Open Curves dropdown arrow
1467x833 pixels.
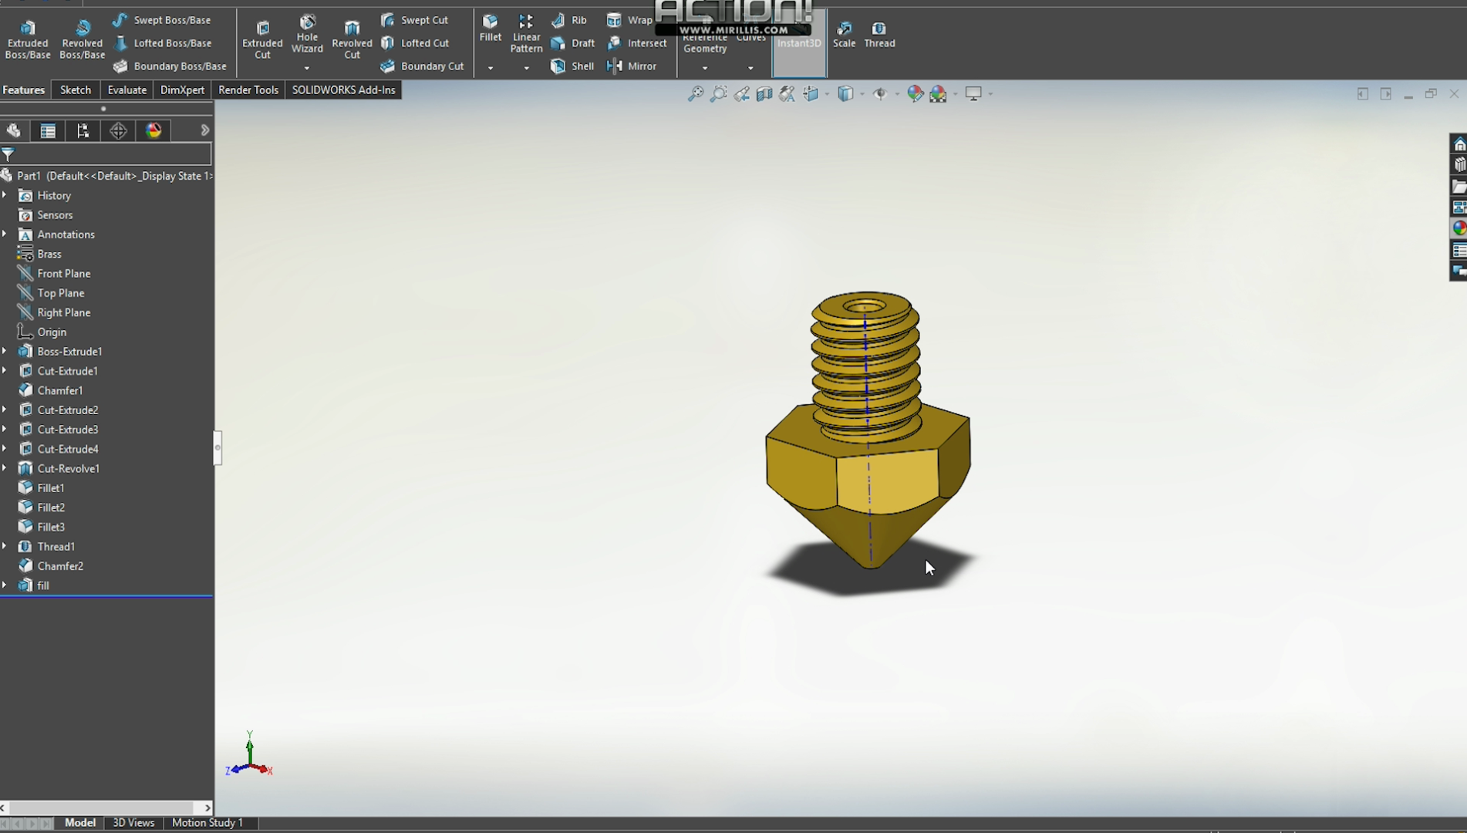[x=750, y=68]
